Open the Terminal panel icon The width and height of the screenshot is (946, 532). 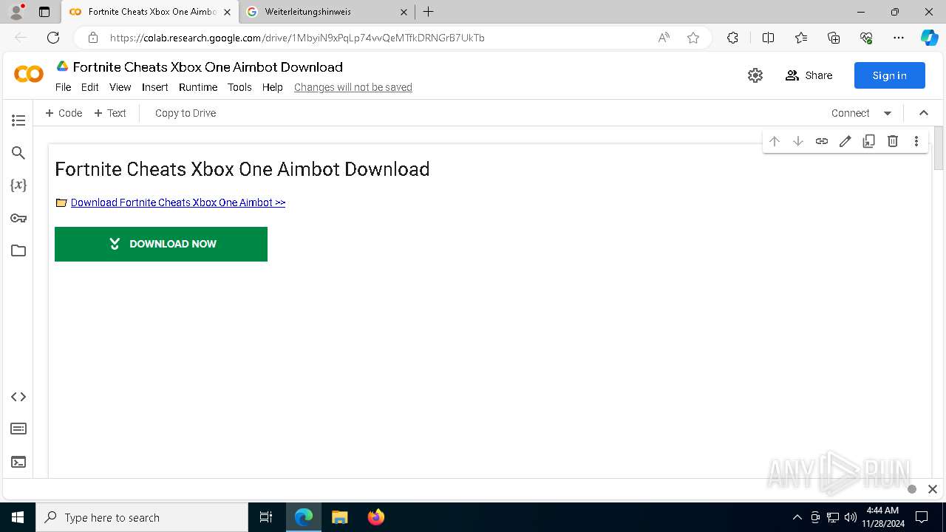pyautogui.click(x=18, y=462)
